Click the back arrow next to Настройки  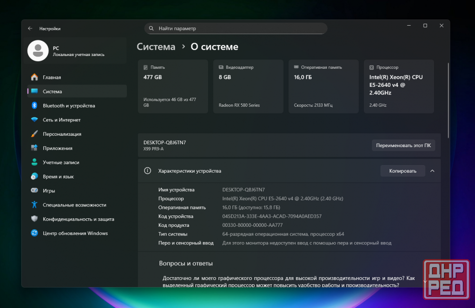(x=30, y=28)
